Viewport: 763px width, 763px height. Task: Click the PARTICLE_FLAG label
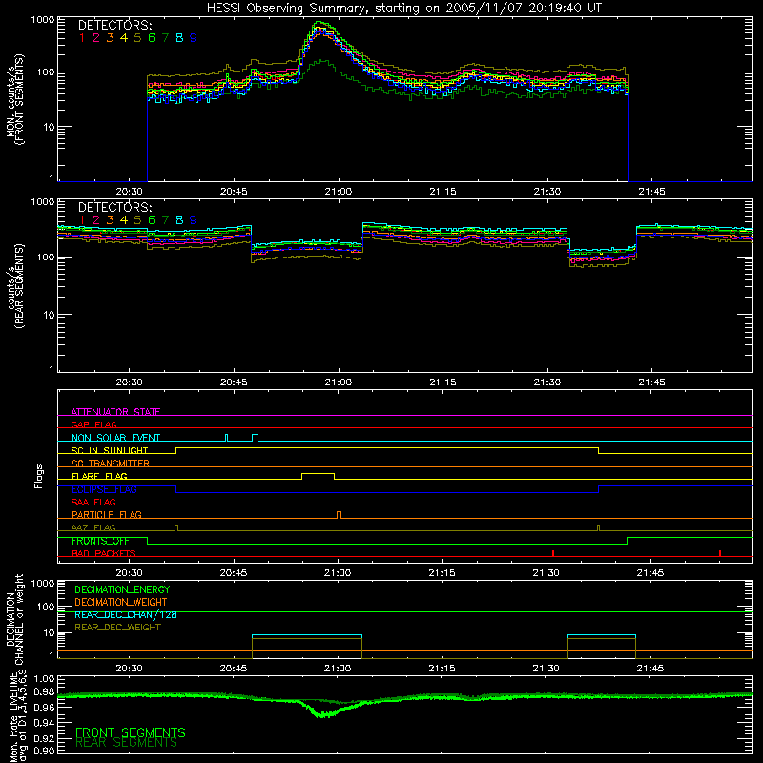107,514
